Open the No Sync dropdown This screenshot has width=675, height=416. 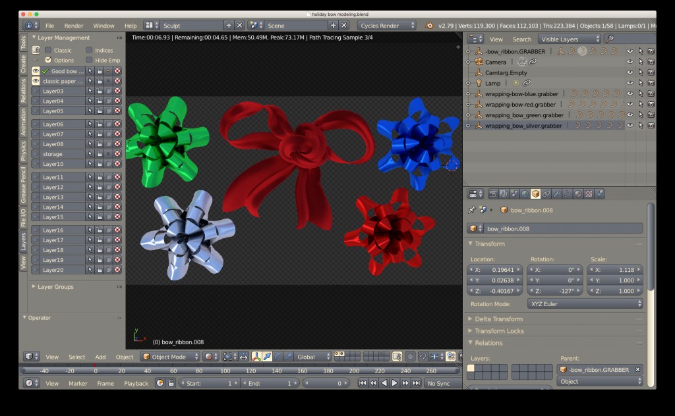pos(442,383)
